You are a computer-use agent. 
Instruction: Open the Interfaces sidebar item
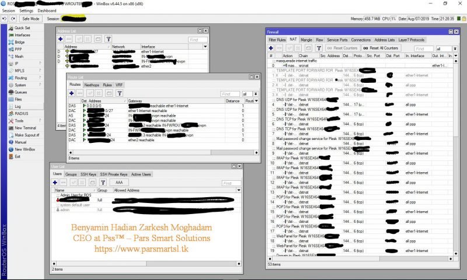[22, 35]
